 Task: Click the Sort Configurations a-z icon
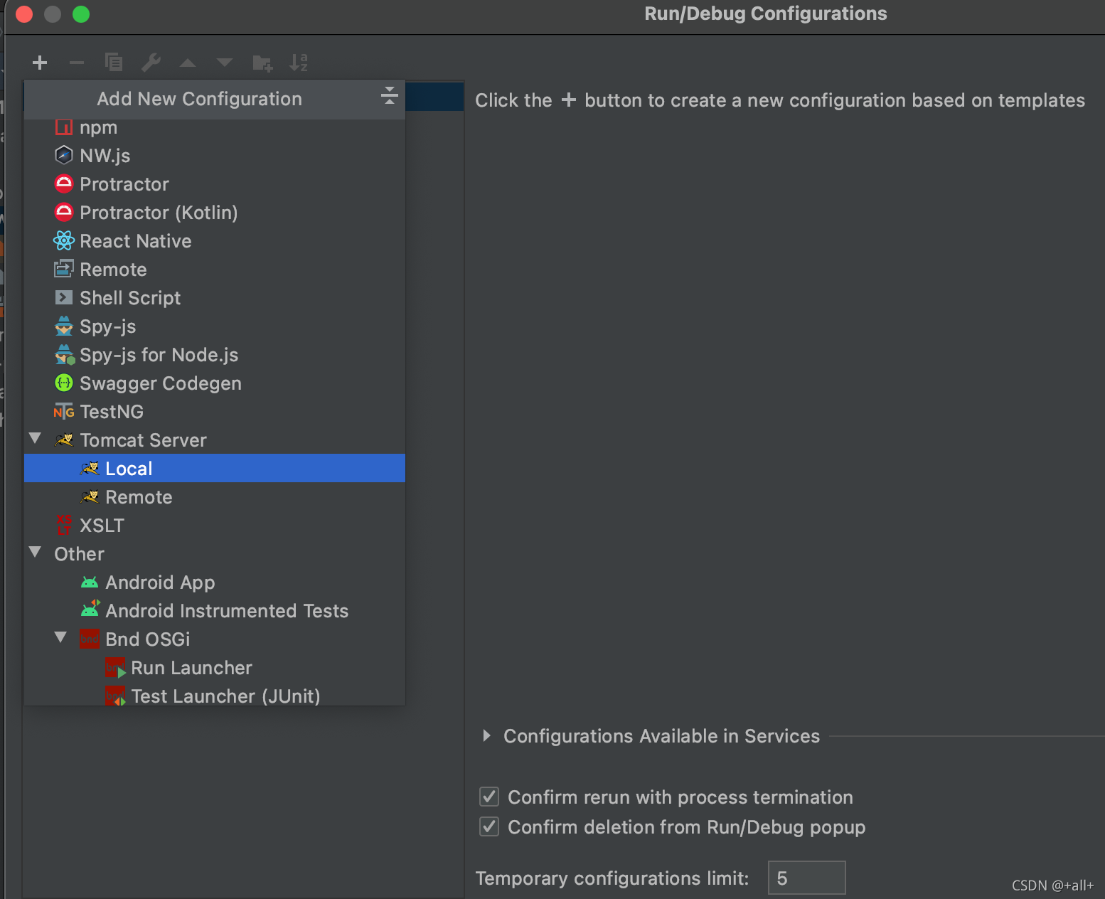coord(299,63)
